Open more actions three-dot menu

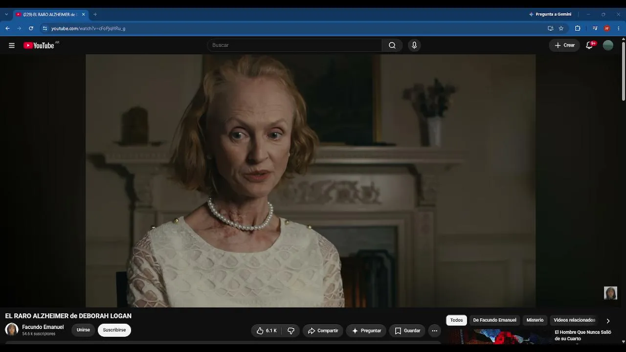pyautogui.click(x=434, y=331)
